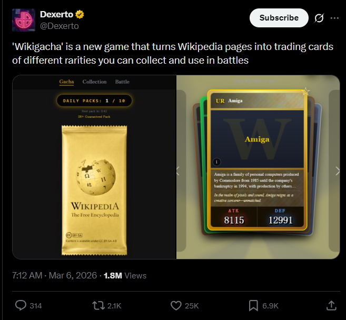346x320 pixels.
Task: Switch to the Collection tab
Action: tap(94, 82)
